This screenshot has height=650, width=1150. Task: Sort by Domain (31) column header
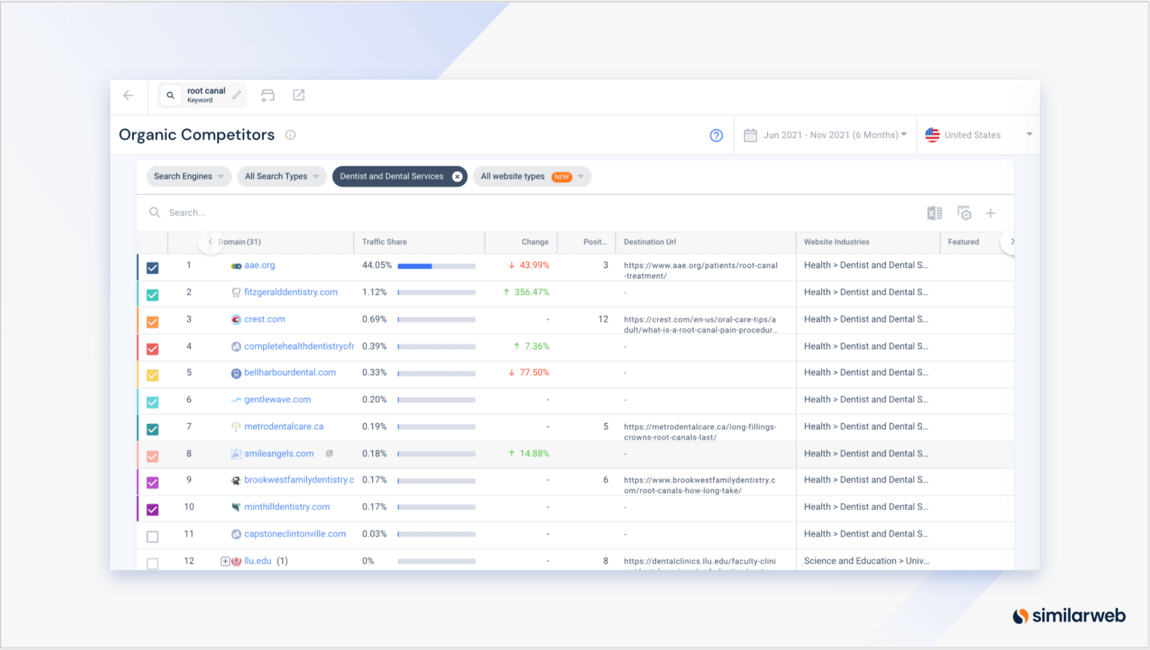click(240, 242)
